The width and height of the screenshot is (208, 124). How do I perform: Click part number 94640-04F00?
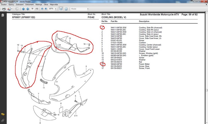(116, 64)
